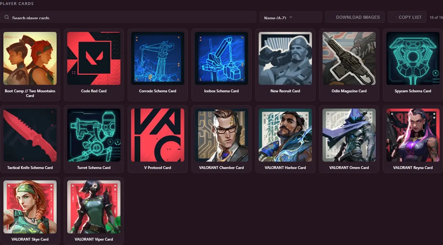Select the Turret Schema card image

point(94,135)
